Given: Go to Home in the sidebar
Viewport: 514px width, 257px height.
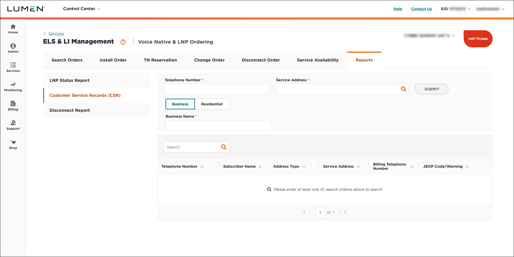Looking at the screenshot, I should [x=13, y=29].
